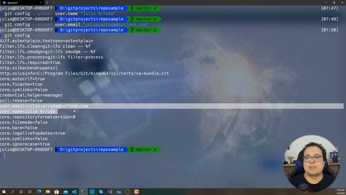Click the http.sslbackend=openssl line
This screenshot has height=195, width=346.
pyautogui.click(x=29, y=68)
